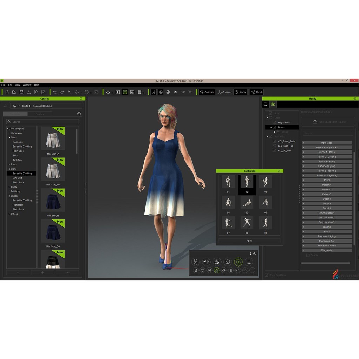The image size is (359, 359).
Task: Toggle the Show Sub Items checkbox
Action: click(x=267, y=275)
